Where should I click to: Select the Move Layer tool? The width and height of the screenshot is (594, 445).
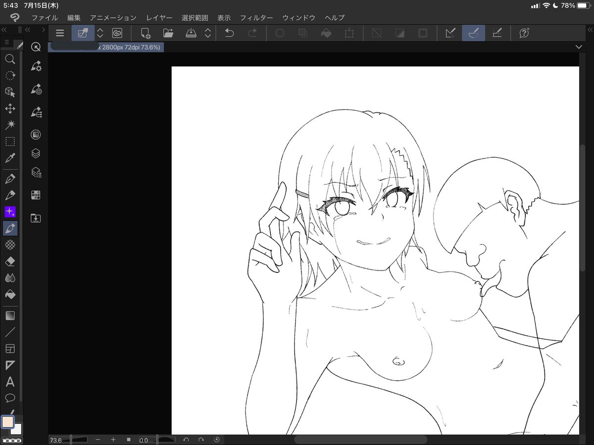[x=10, y=108]
